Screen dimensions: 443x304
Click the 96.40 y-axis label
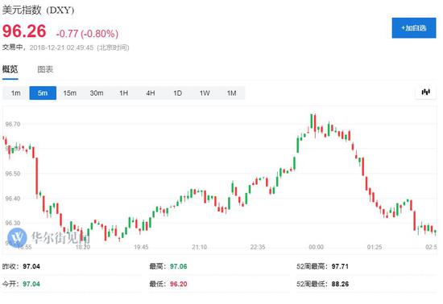point(13,199)
